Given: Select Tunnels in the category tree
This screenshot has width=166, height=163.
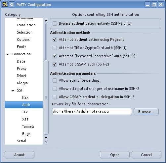Looking at the screenshot, I should (x=28, y=126).
